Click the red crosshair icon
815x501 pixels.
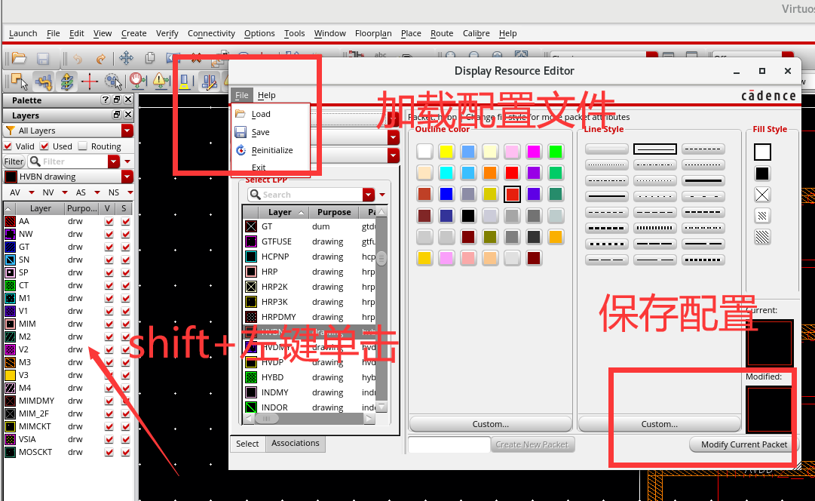(90, 81)
